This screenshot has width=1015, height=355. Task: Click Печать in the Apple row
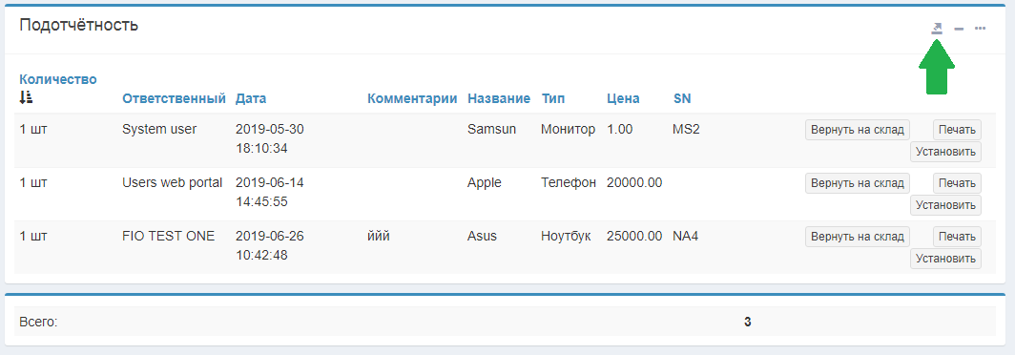[957, 183]
